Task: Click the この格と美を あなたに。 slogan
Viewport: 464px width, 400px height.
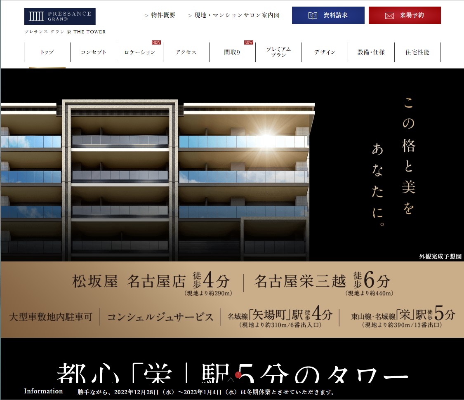Action: [x=393, y=162]
